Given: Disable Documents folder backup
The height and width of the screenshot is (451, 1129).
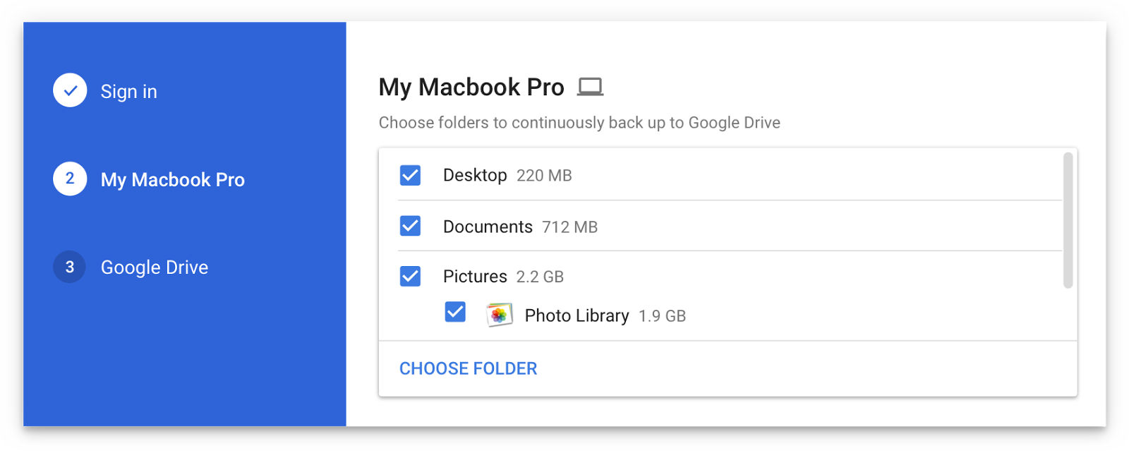Looking at the screenshot, I should coord(410,226).
